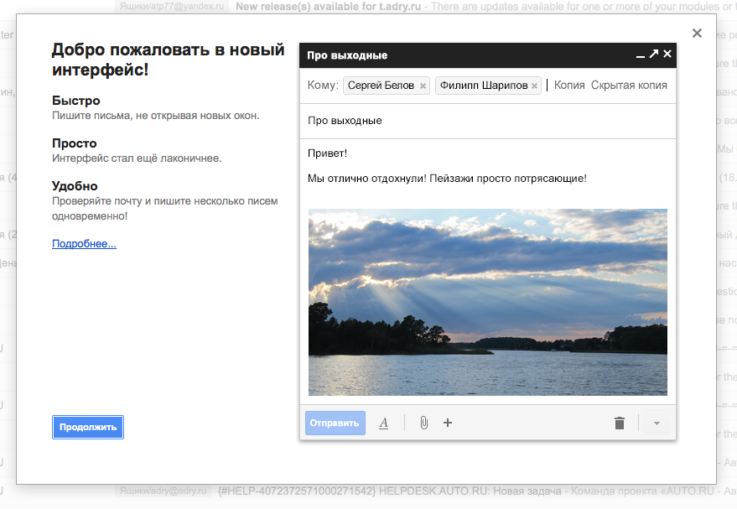Open the Подробнее... link
This screenshot has height=509, width=737.
click(x=84, y=244)
